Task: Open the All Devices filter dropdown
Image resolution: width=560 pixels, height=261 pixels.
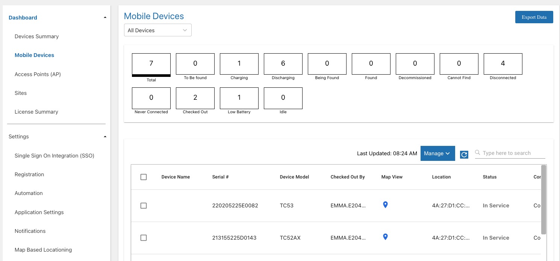Action: coord(157,30)
